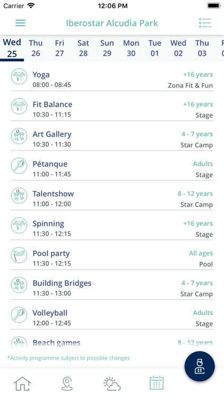Tap the concierge floating button

(200, 367)
